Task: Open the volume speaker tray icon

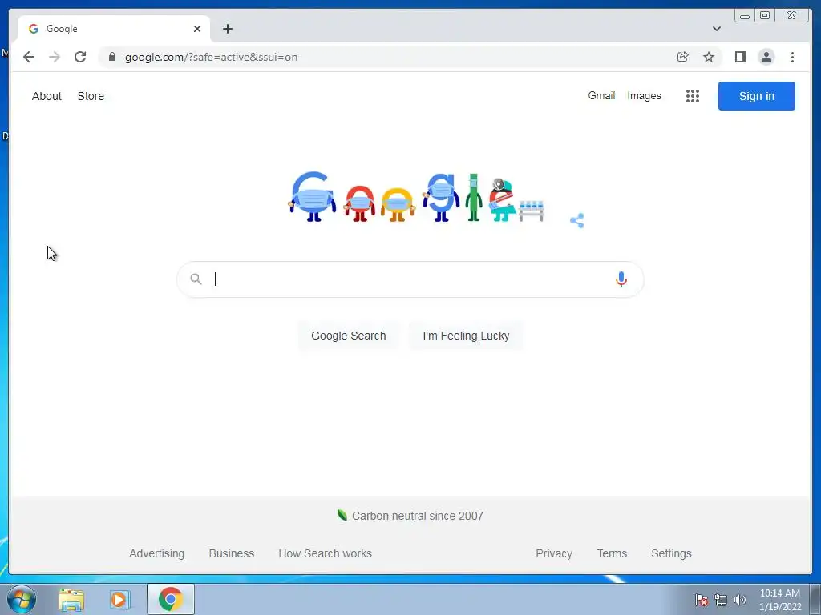Action: [x=740, y=600]
